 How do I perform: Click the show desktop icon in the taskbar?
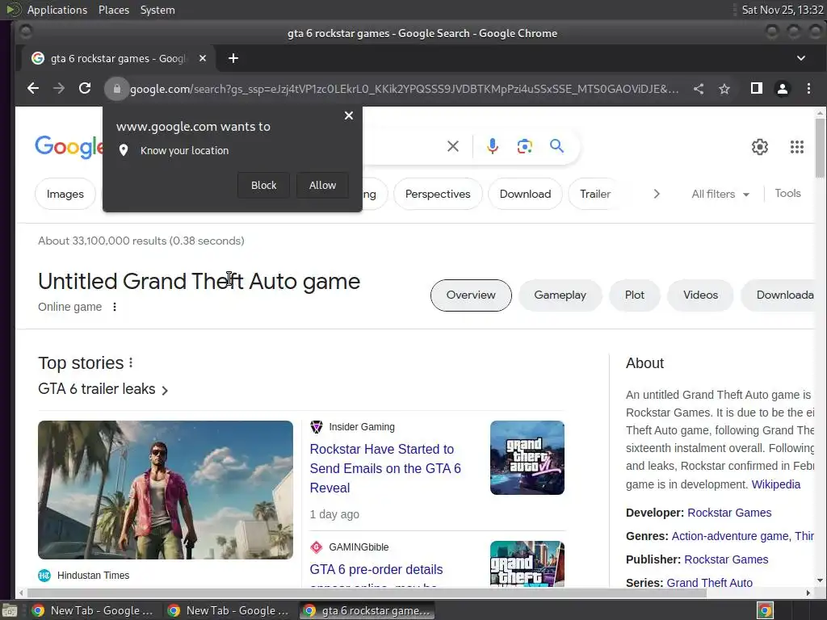pyautogui.click(x=9, y=610)
